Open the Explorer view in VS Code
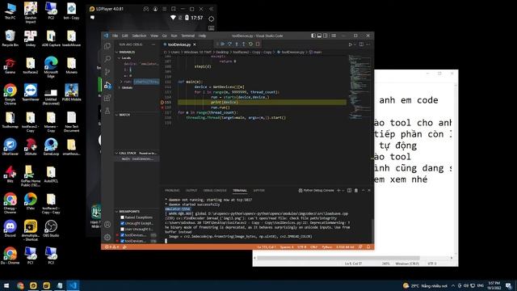Image resolution: width=517 pixels, height=291 pixels. [107, 46]
